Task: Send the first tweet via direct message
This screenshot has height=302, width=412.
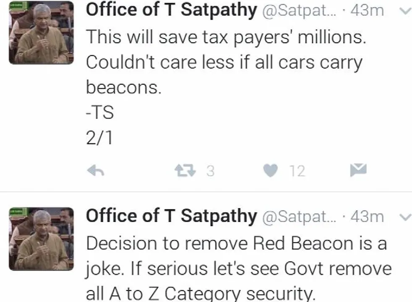Action: [358, 170]
